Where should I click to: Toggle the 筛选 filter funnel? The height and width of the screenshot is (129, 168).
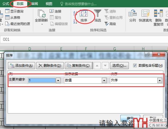pyautogui.click(x=97, y=16)
